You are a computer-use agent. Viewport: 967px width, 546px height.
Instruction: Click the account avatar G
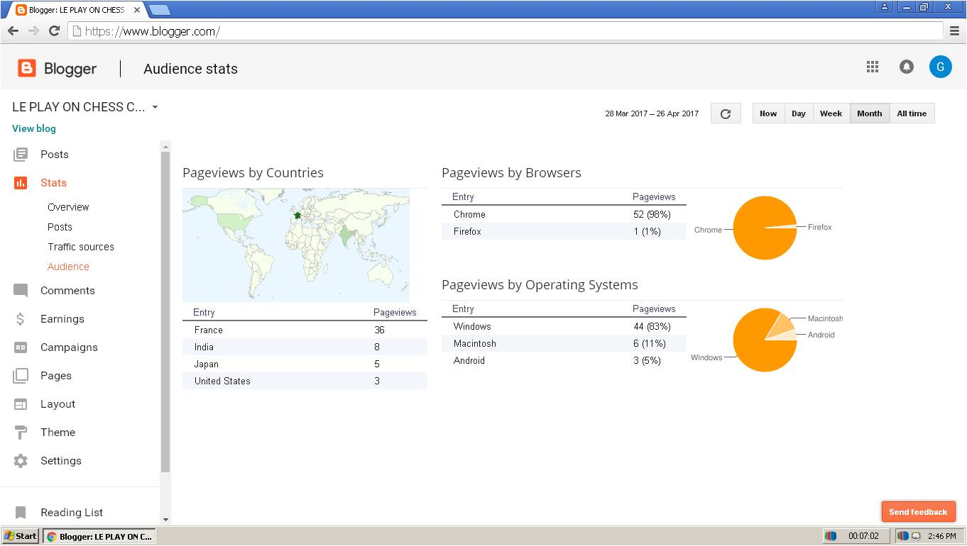click(940, 67)
